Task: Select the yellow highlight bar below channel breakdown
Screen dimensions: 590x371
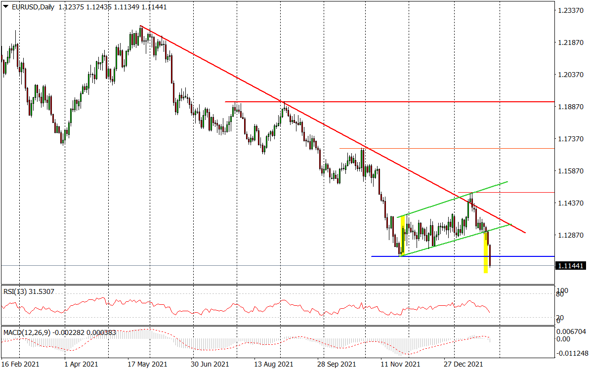Action: (486, 252)
